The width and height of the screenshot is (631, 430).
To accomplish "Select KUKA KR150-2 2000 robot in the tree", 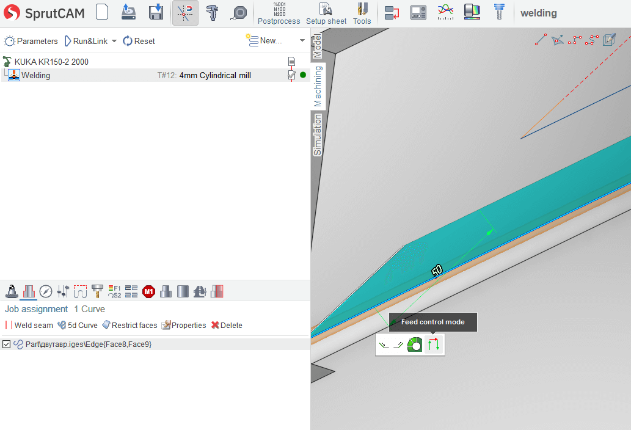I will 51,62.
